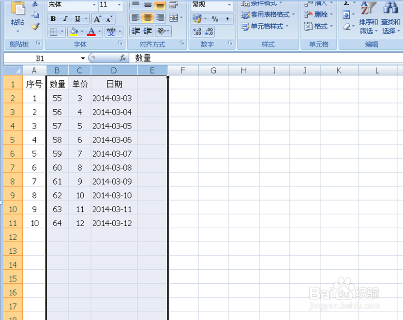Click the Paste (粘贴) clipboard icon
403x320 pixels.
pos(17,8)
